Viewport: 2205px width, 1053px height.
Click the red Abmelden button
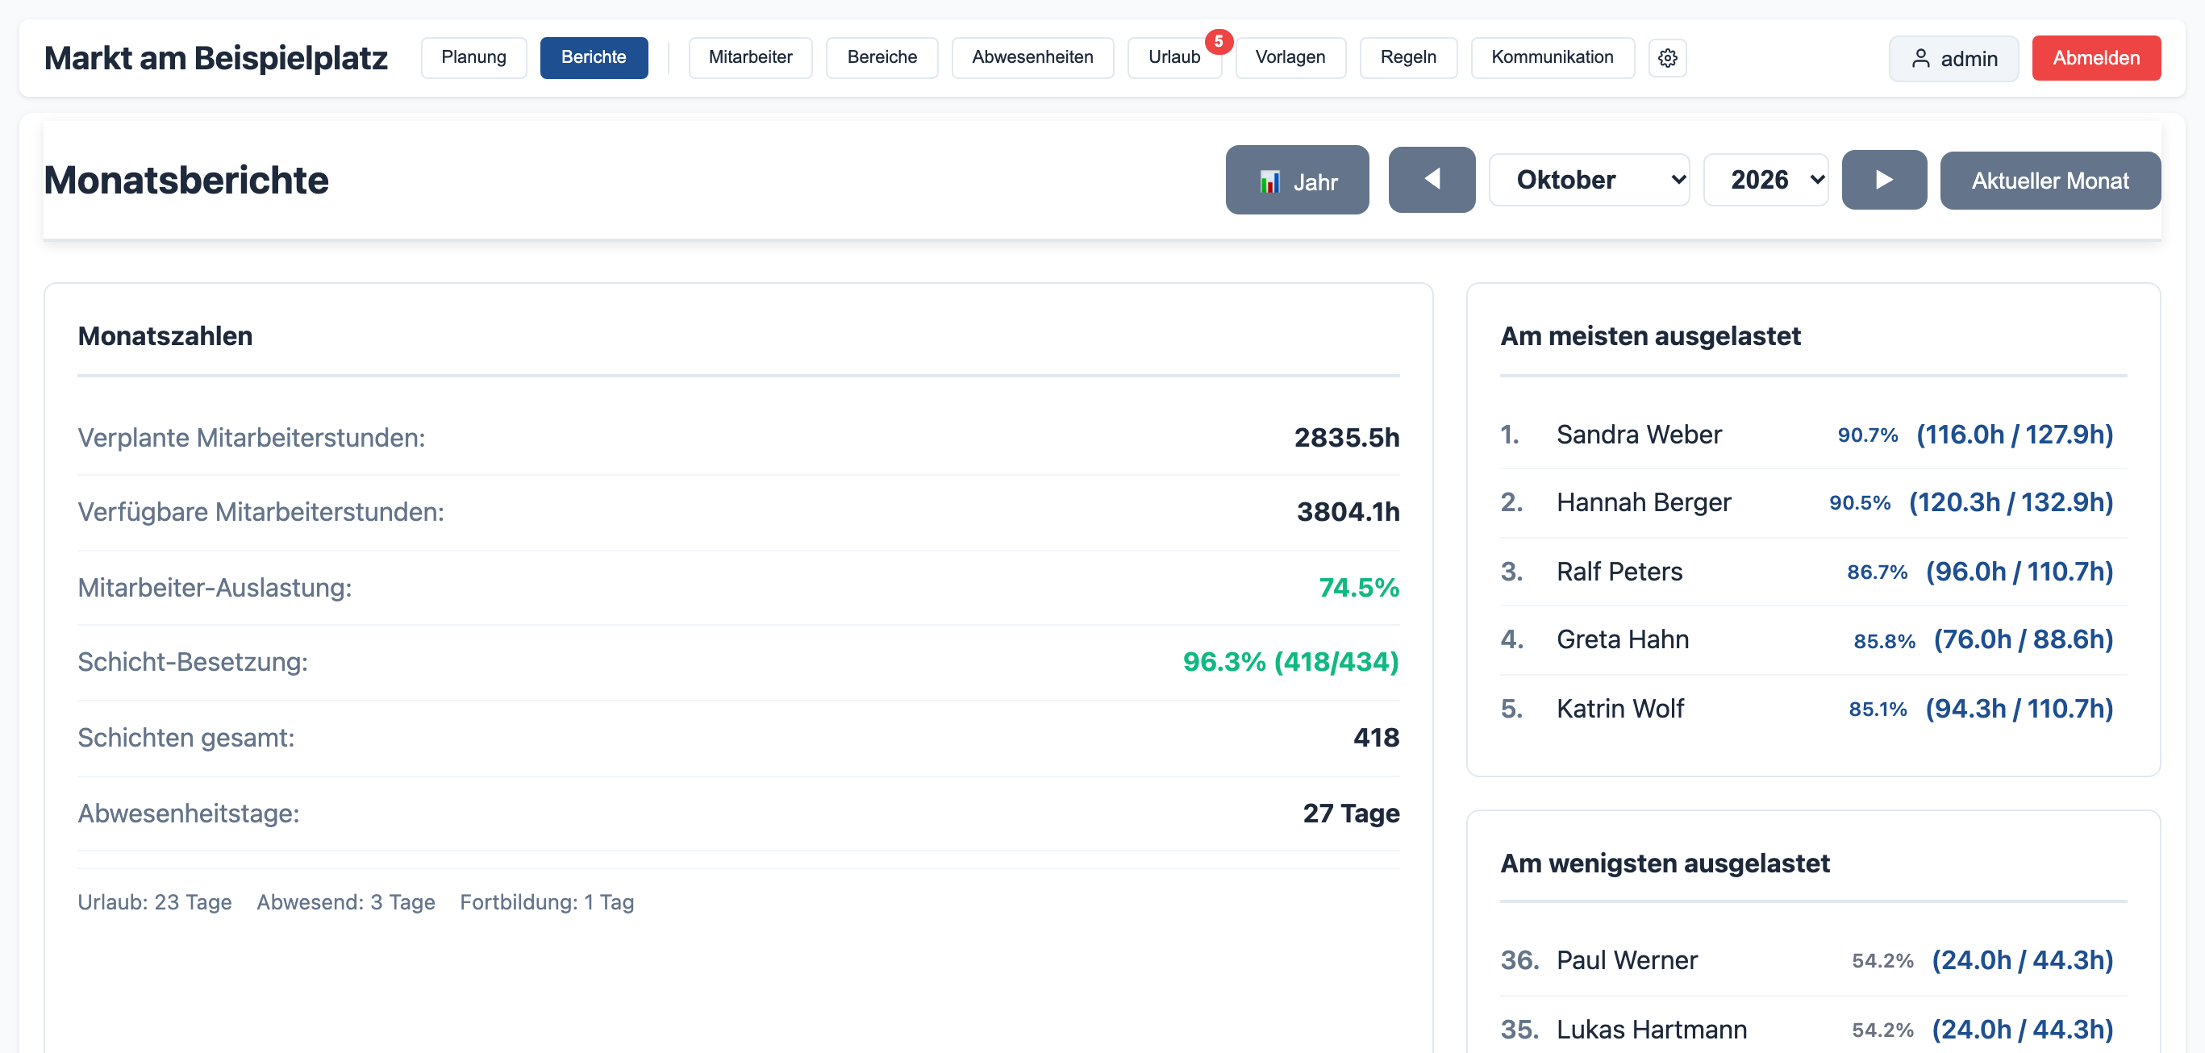pyautogui.click(x=2095, y=58)
